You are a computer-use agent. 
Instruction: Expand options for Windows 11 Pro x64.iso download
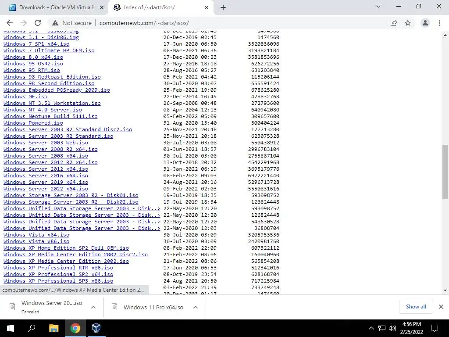196,307
